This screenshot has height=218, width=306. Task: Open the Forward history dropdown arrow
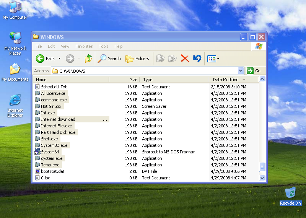(x=79, y=59)
